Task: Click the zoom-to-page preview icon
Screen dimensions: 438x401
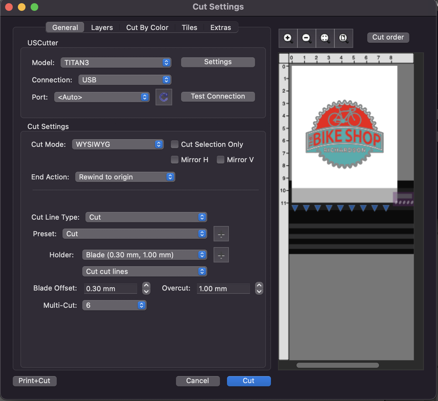Action: click(344, 38)
